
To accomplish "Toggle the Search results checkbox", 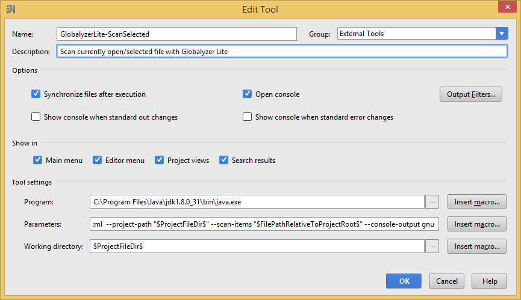I will (224, 161).
